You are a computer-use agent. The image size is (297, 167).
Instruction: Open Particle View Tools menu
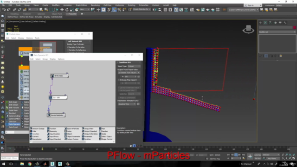[37, 38]
